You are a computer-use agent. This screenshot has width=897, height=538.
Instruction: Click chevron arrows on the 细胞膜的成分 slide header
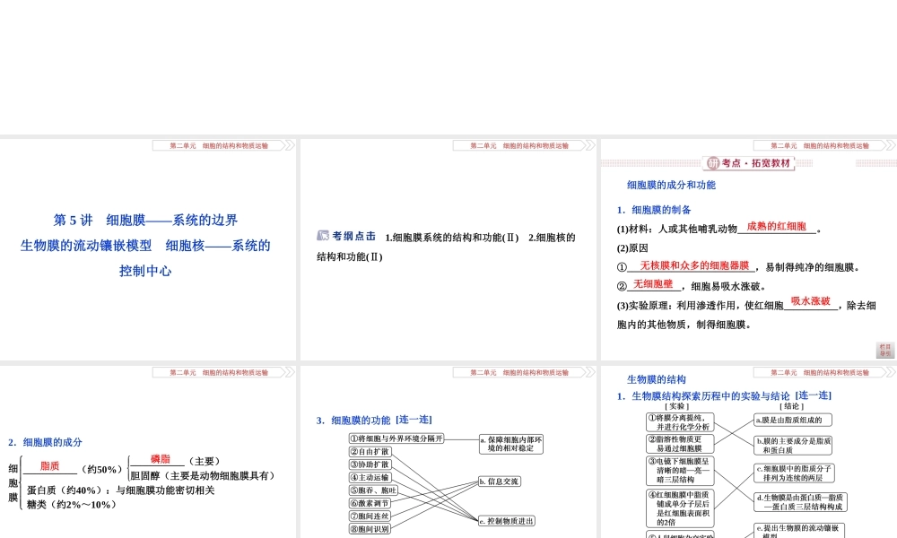pos(290,373)
